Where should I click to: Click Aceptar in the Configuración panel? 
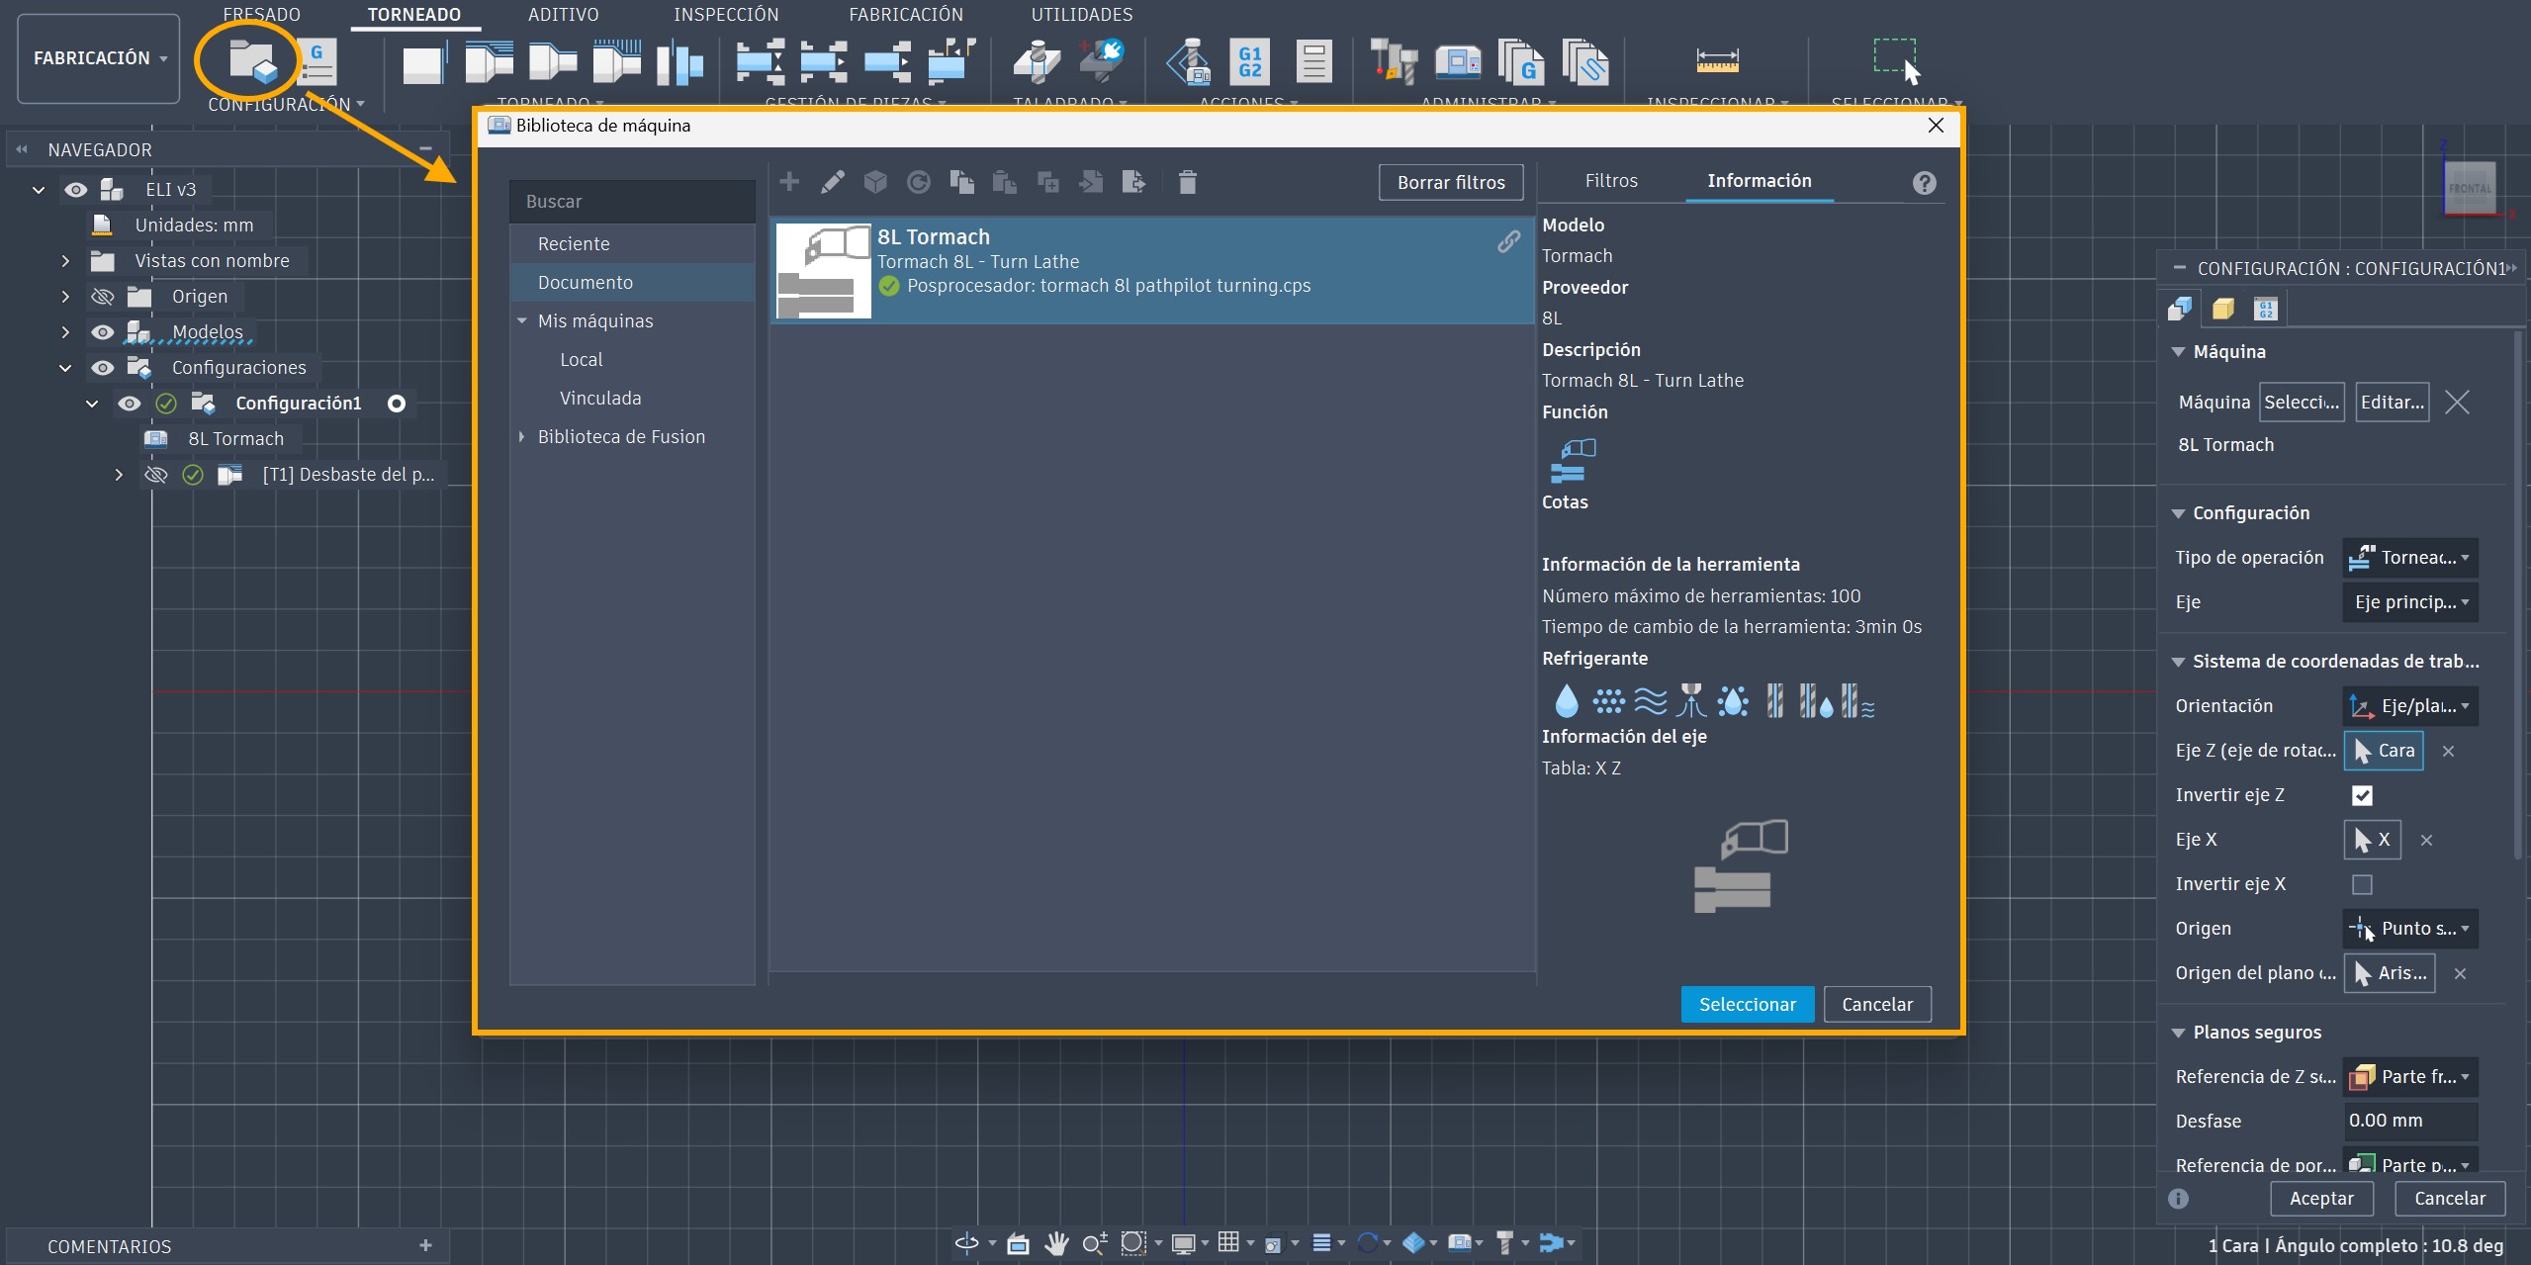[x=2321, y=1199]
